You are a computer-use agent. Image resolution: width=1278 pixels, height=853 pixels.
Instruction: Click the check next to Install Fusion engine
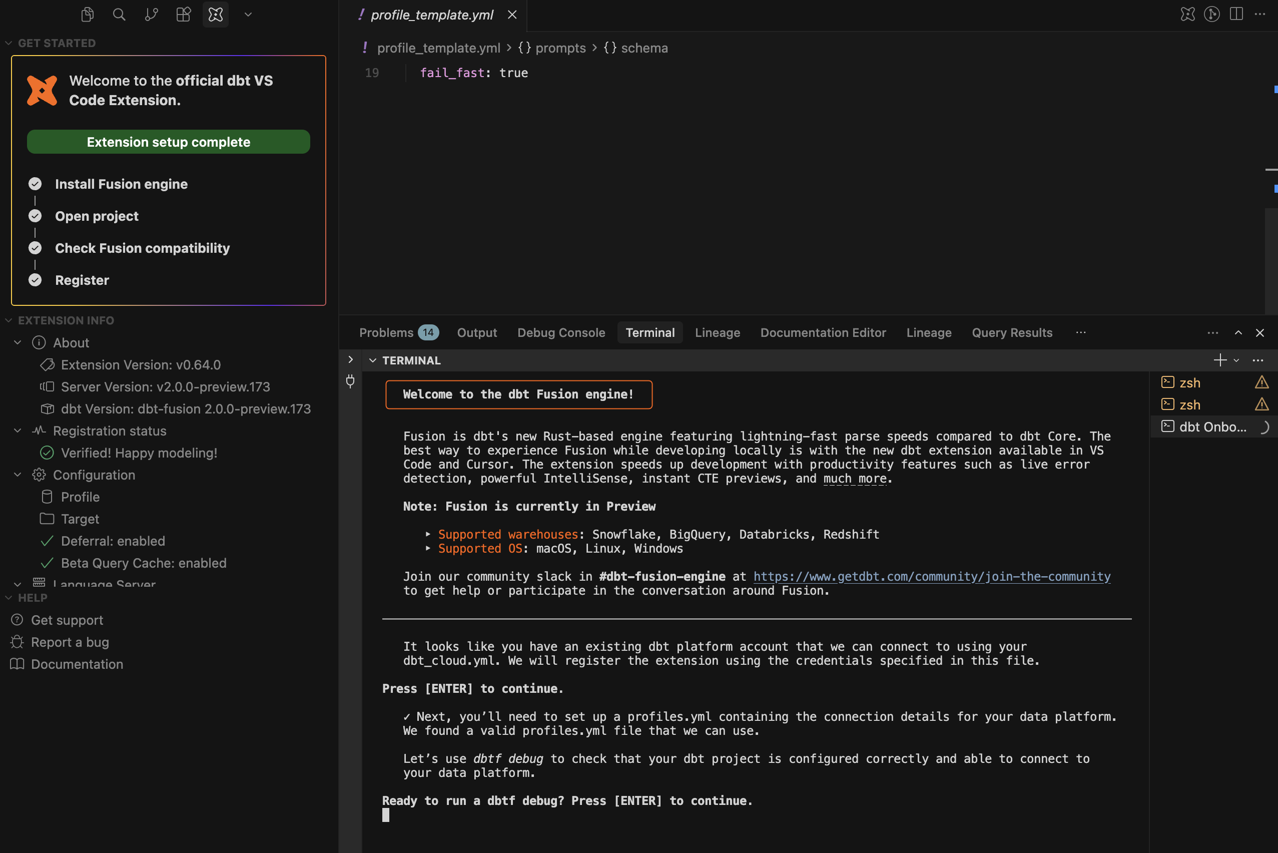click(x=36, y=184)
